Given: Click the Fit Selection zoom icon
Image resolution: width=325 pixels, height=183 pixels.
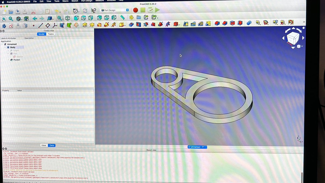Looking at the screenshot, I should click(11, 19).
